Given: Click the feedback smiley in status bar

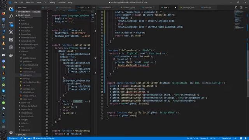Looking at the screenshot, I should 241,138.
